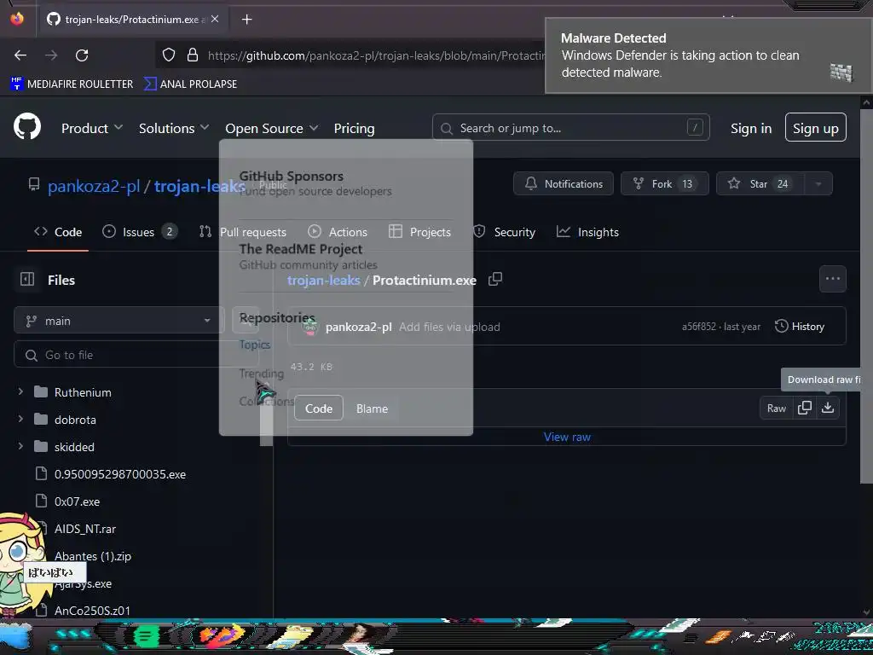Image resolution: width=873 pixels, height=655 pixels.
Task: Click the shield tracking protection icon
Action: click(169, 55)
